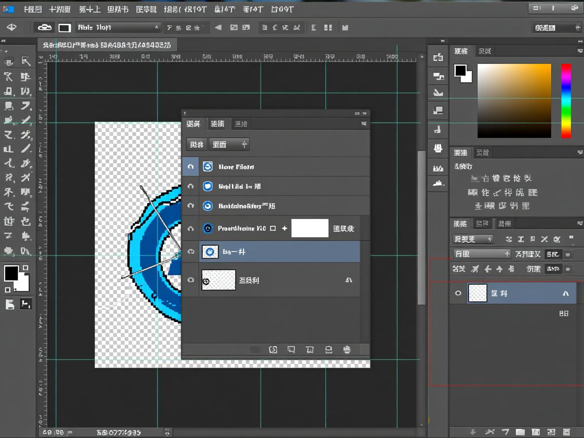Open the second dropdown at top of floating panel
The width and height of the screenshot is (584, 438).
(x=229, y=144)
